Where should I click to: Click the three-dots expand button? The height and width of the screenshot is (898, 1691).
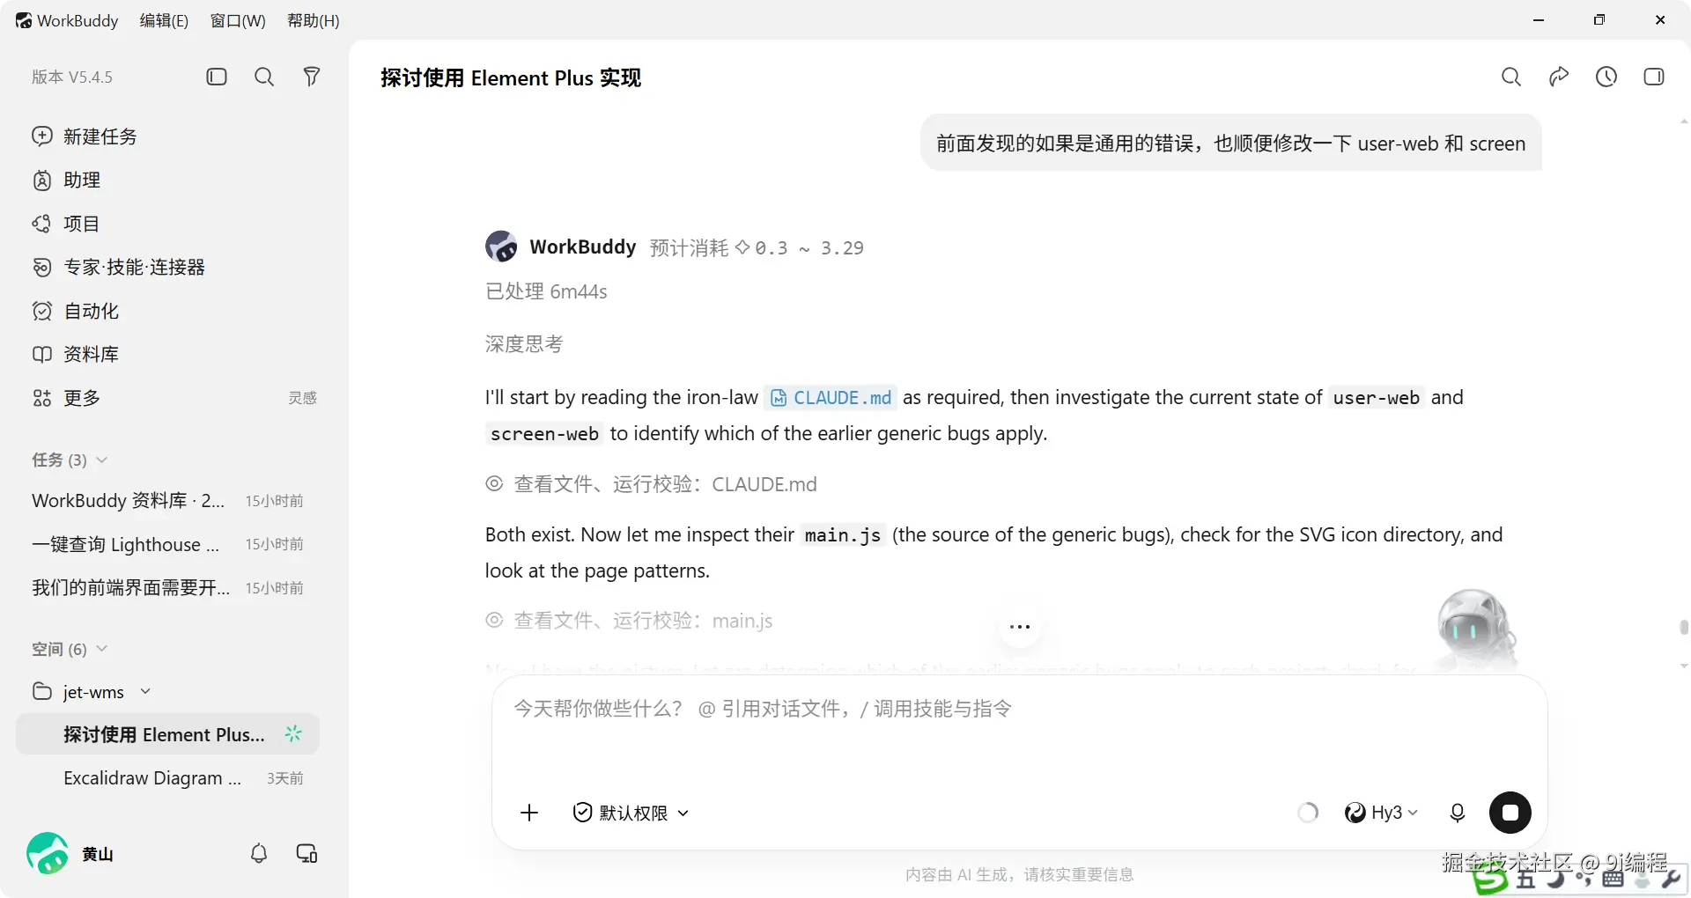point(1020,627)
